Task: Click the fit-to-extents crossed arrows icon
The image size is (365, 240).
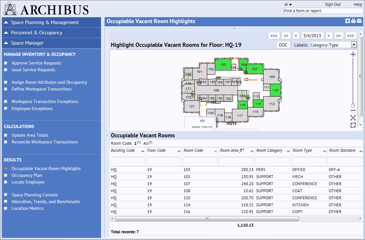Action: coord(353,118)
